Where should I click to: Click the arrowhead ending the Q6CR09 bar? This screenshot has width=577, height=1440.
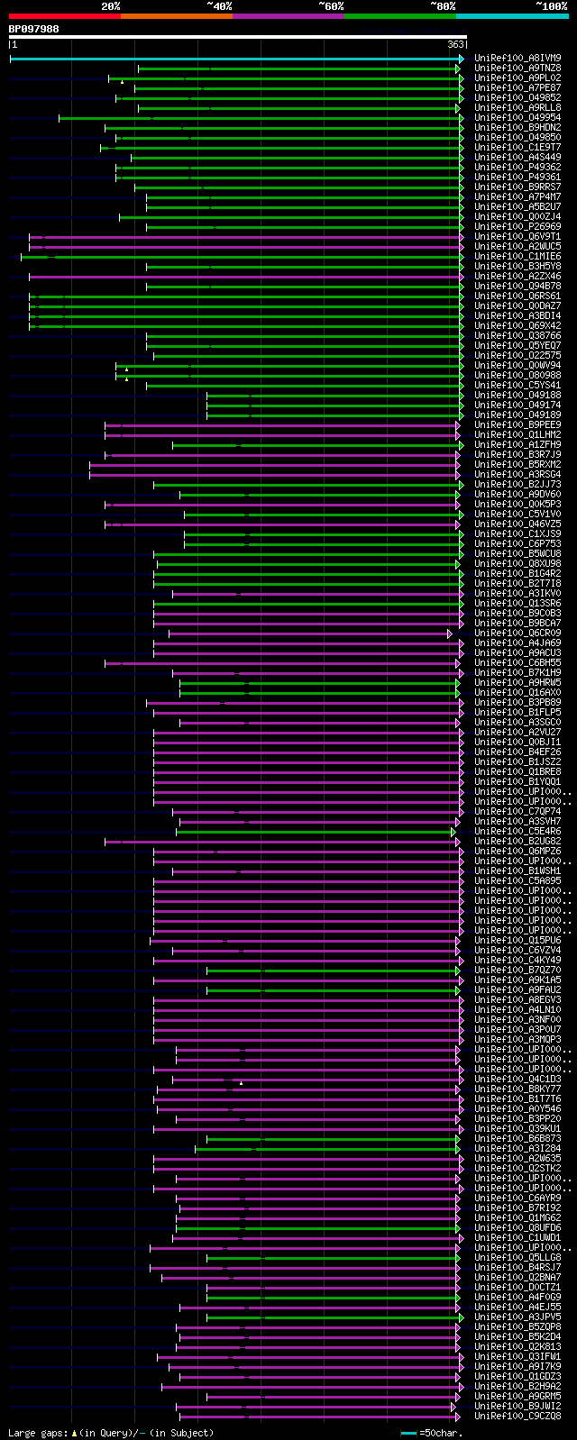pos(450,633)
